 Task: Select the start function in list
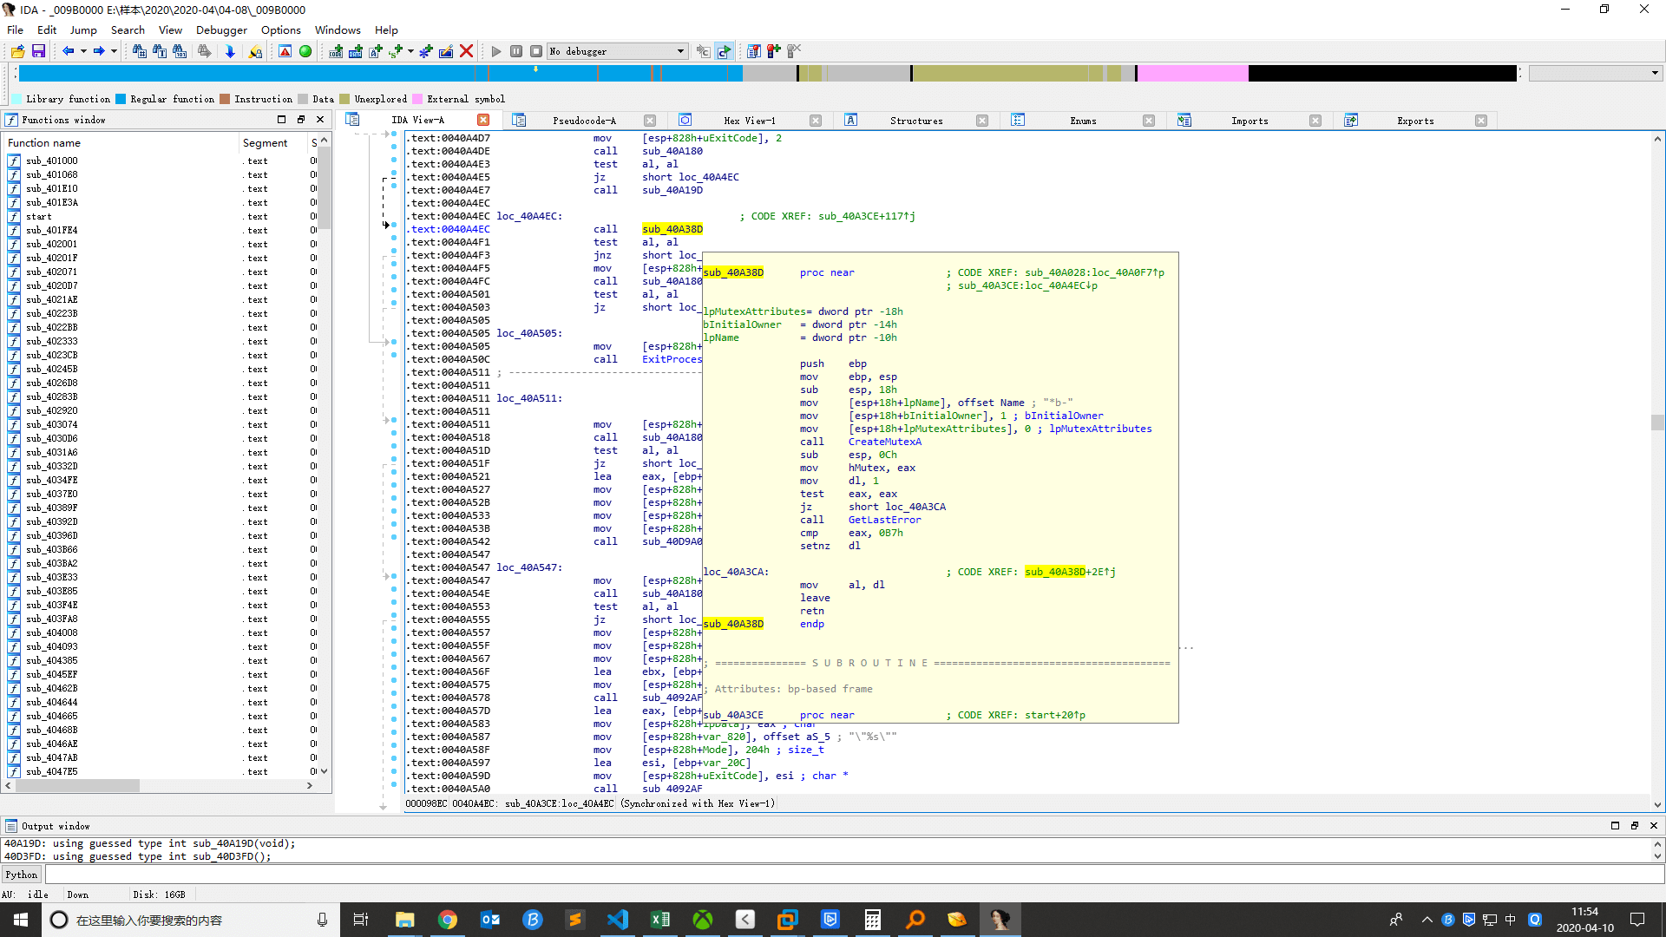point(39,216)
